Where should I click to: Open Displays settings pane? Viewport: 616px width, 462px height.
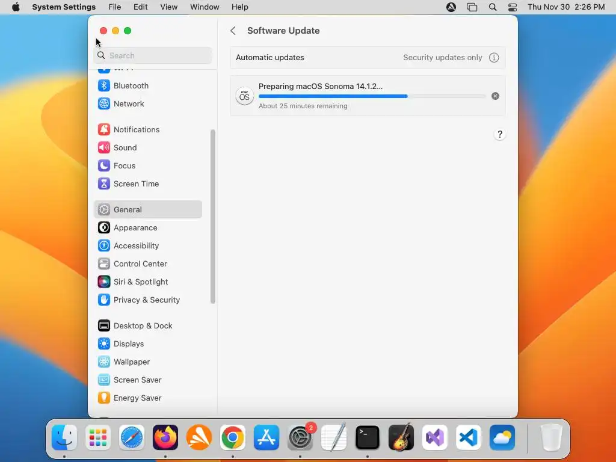tap(148, 343)
